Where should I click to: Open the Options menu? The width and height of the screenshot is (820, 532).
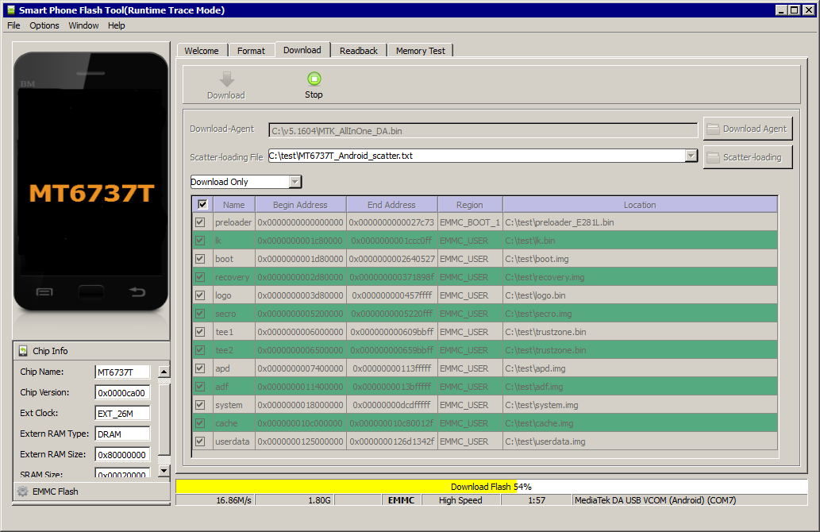tap(44, 25)
